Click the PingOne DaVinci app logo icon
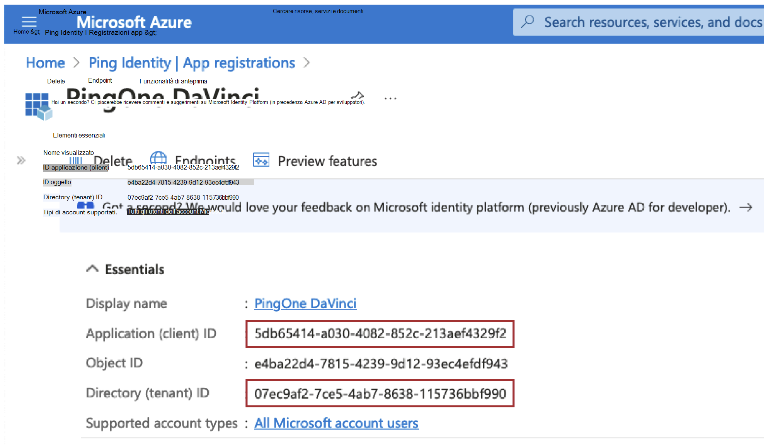 pos(38,105)
